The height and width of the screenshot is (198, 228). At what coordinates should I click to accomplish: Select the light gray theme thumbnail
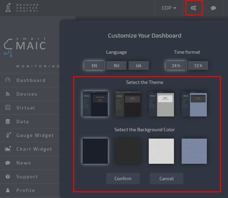tap(161, 104)
